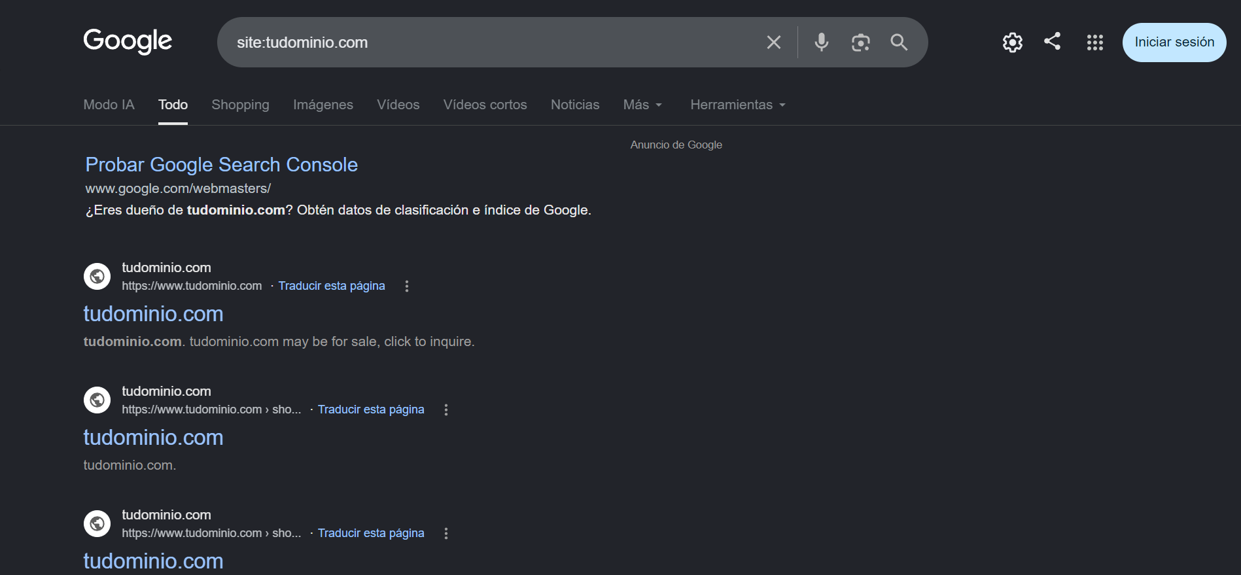
Task: Open the third tudominio.com result title
Action: 153,561
